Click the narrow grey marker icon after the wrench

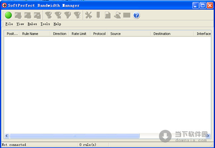point(98,15)
